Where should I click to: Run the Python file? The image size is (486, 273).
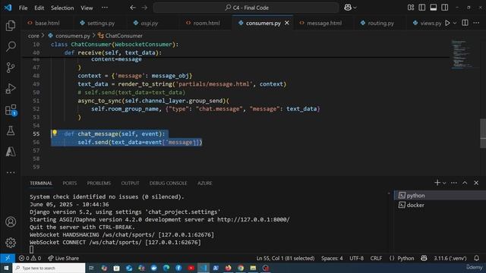click(447, 23)
